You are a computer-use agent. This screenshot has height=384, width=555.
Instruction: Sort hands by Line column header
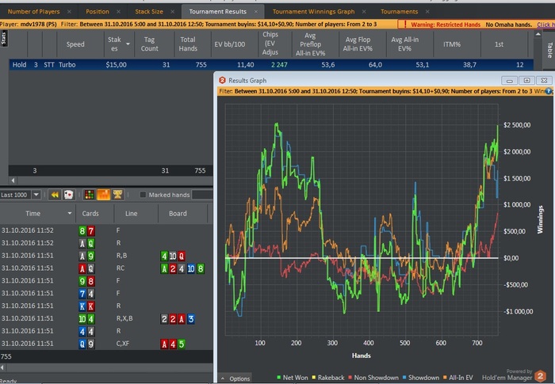pyautogui.click(x=131, y=213)
